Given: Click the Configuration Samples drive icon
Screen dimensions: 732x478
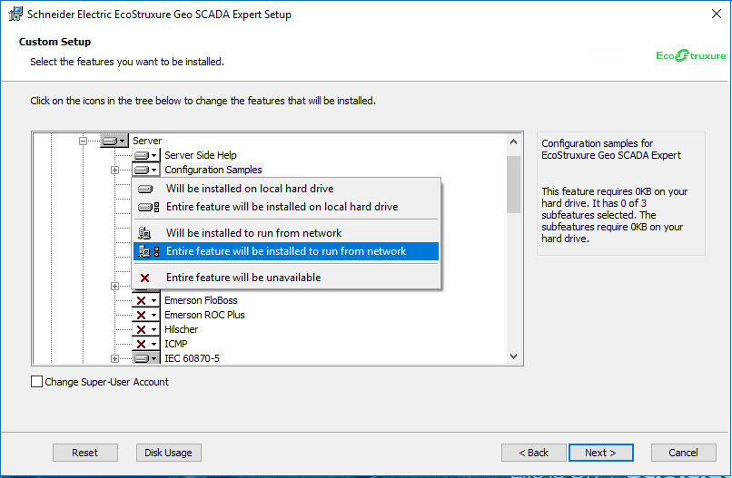Looking at the screenshot, I should [146, 170].
